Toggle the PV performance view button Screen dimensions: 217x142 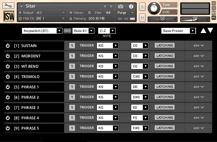click(214, 18)
